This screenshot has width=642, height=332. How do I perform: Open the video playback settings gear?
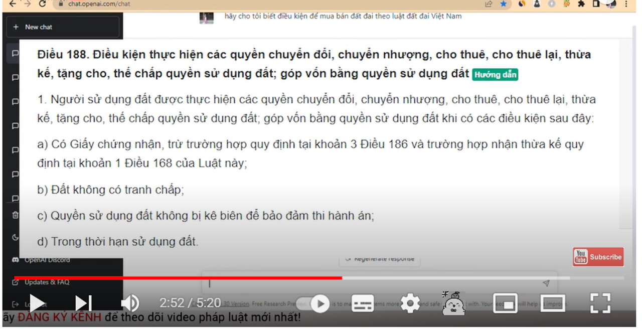coord(411,303)
